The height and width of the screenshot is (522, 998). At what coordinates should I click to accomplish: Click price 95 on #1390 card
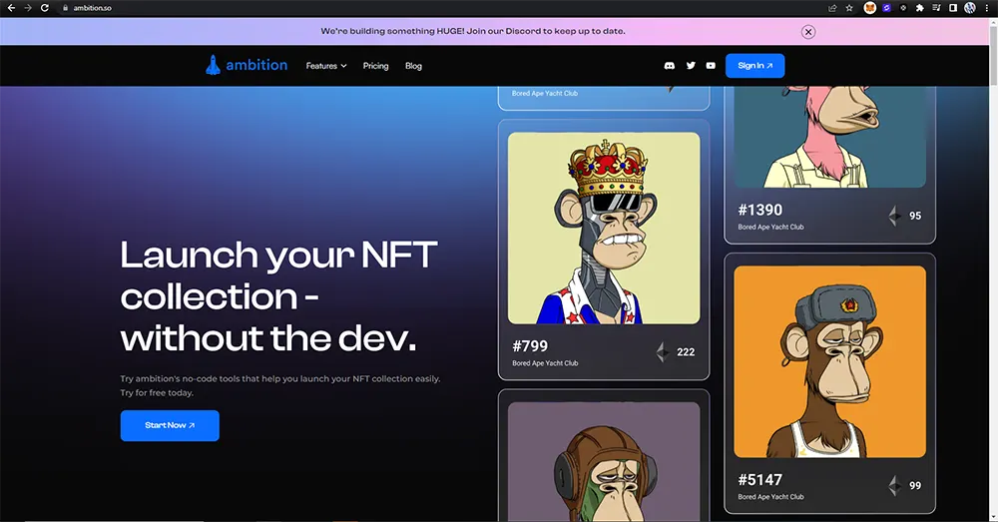915,216
